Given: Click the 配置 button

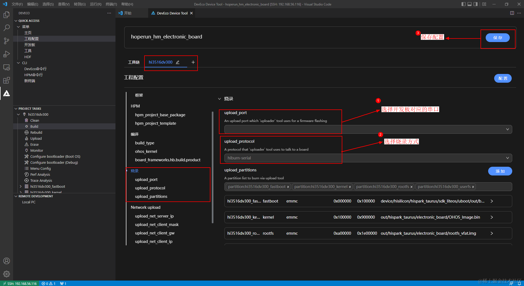Looking at the screenshot, I should click(503, 78).
